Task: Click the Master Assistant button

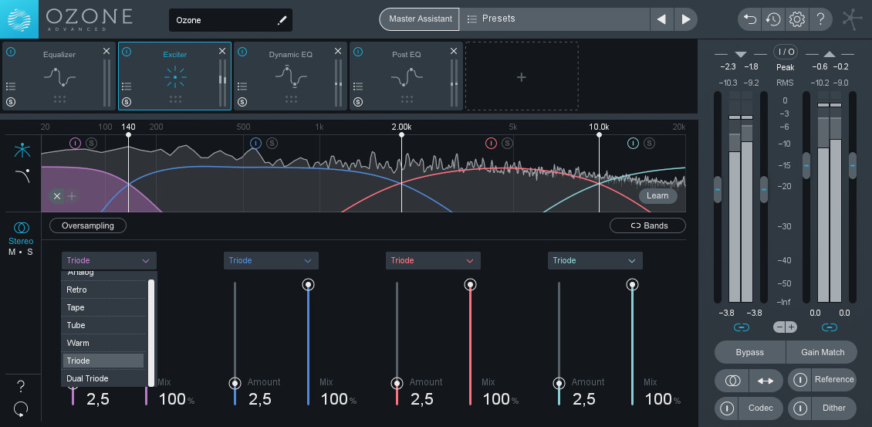Action: click(x=419, y=19)
